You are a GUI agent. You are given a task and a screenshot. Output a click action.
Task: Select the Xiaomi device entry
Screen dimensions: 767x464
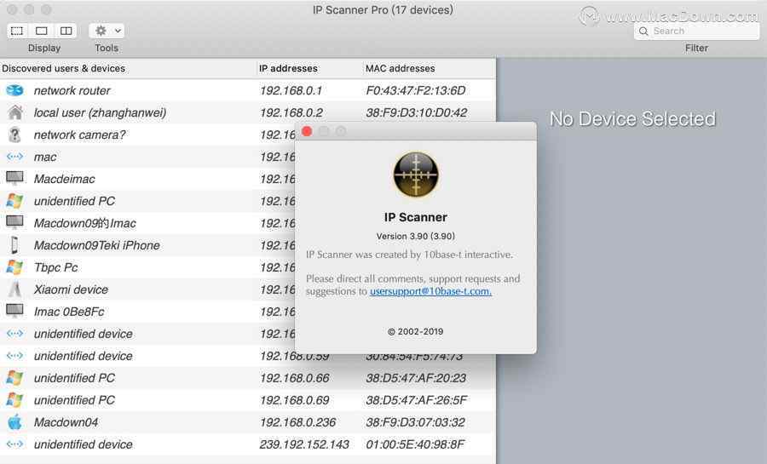[71, 289]
